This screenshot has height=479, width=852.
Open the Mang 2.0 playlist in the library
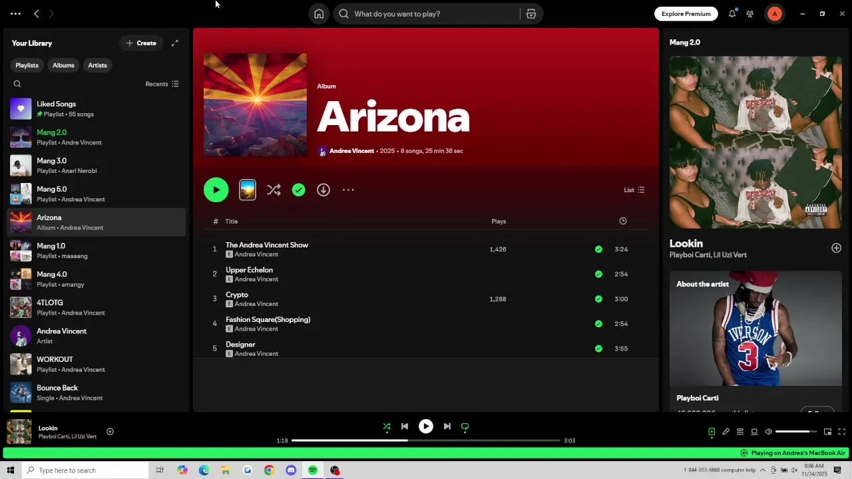pyautogui.click(x=97, y=137)
